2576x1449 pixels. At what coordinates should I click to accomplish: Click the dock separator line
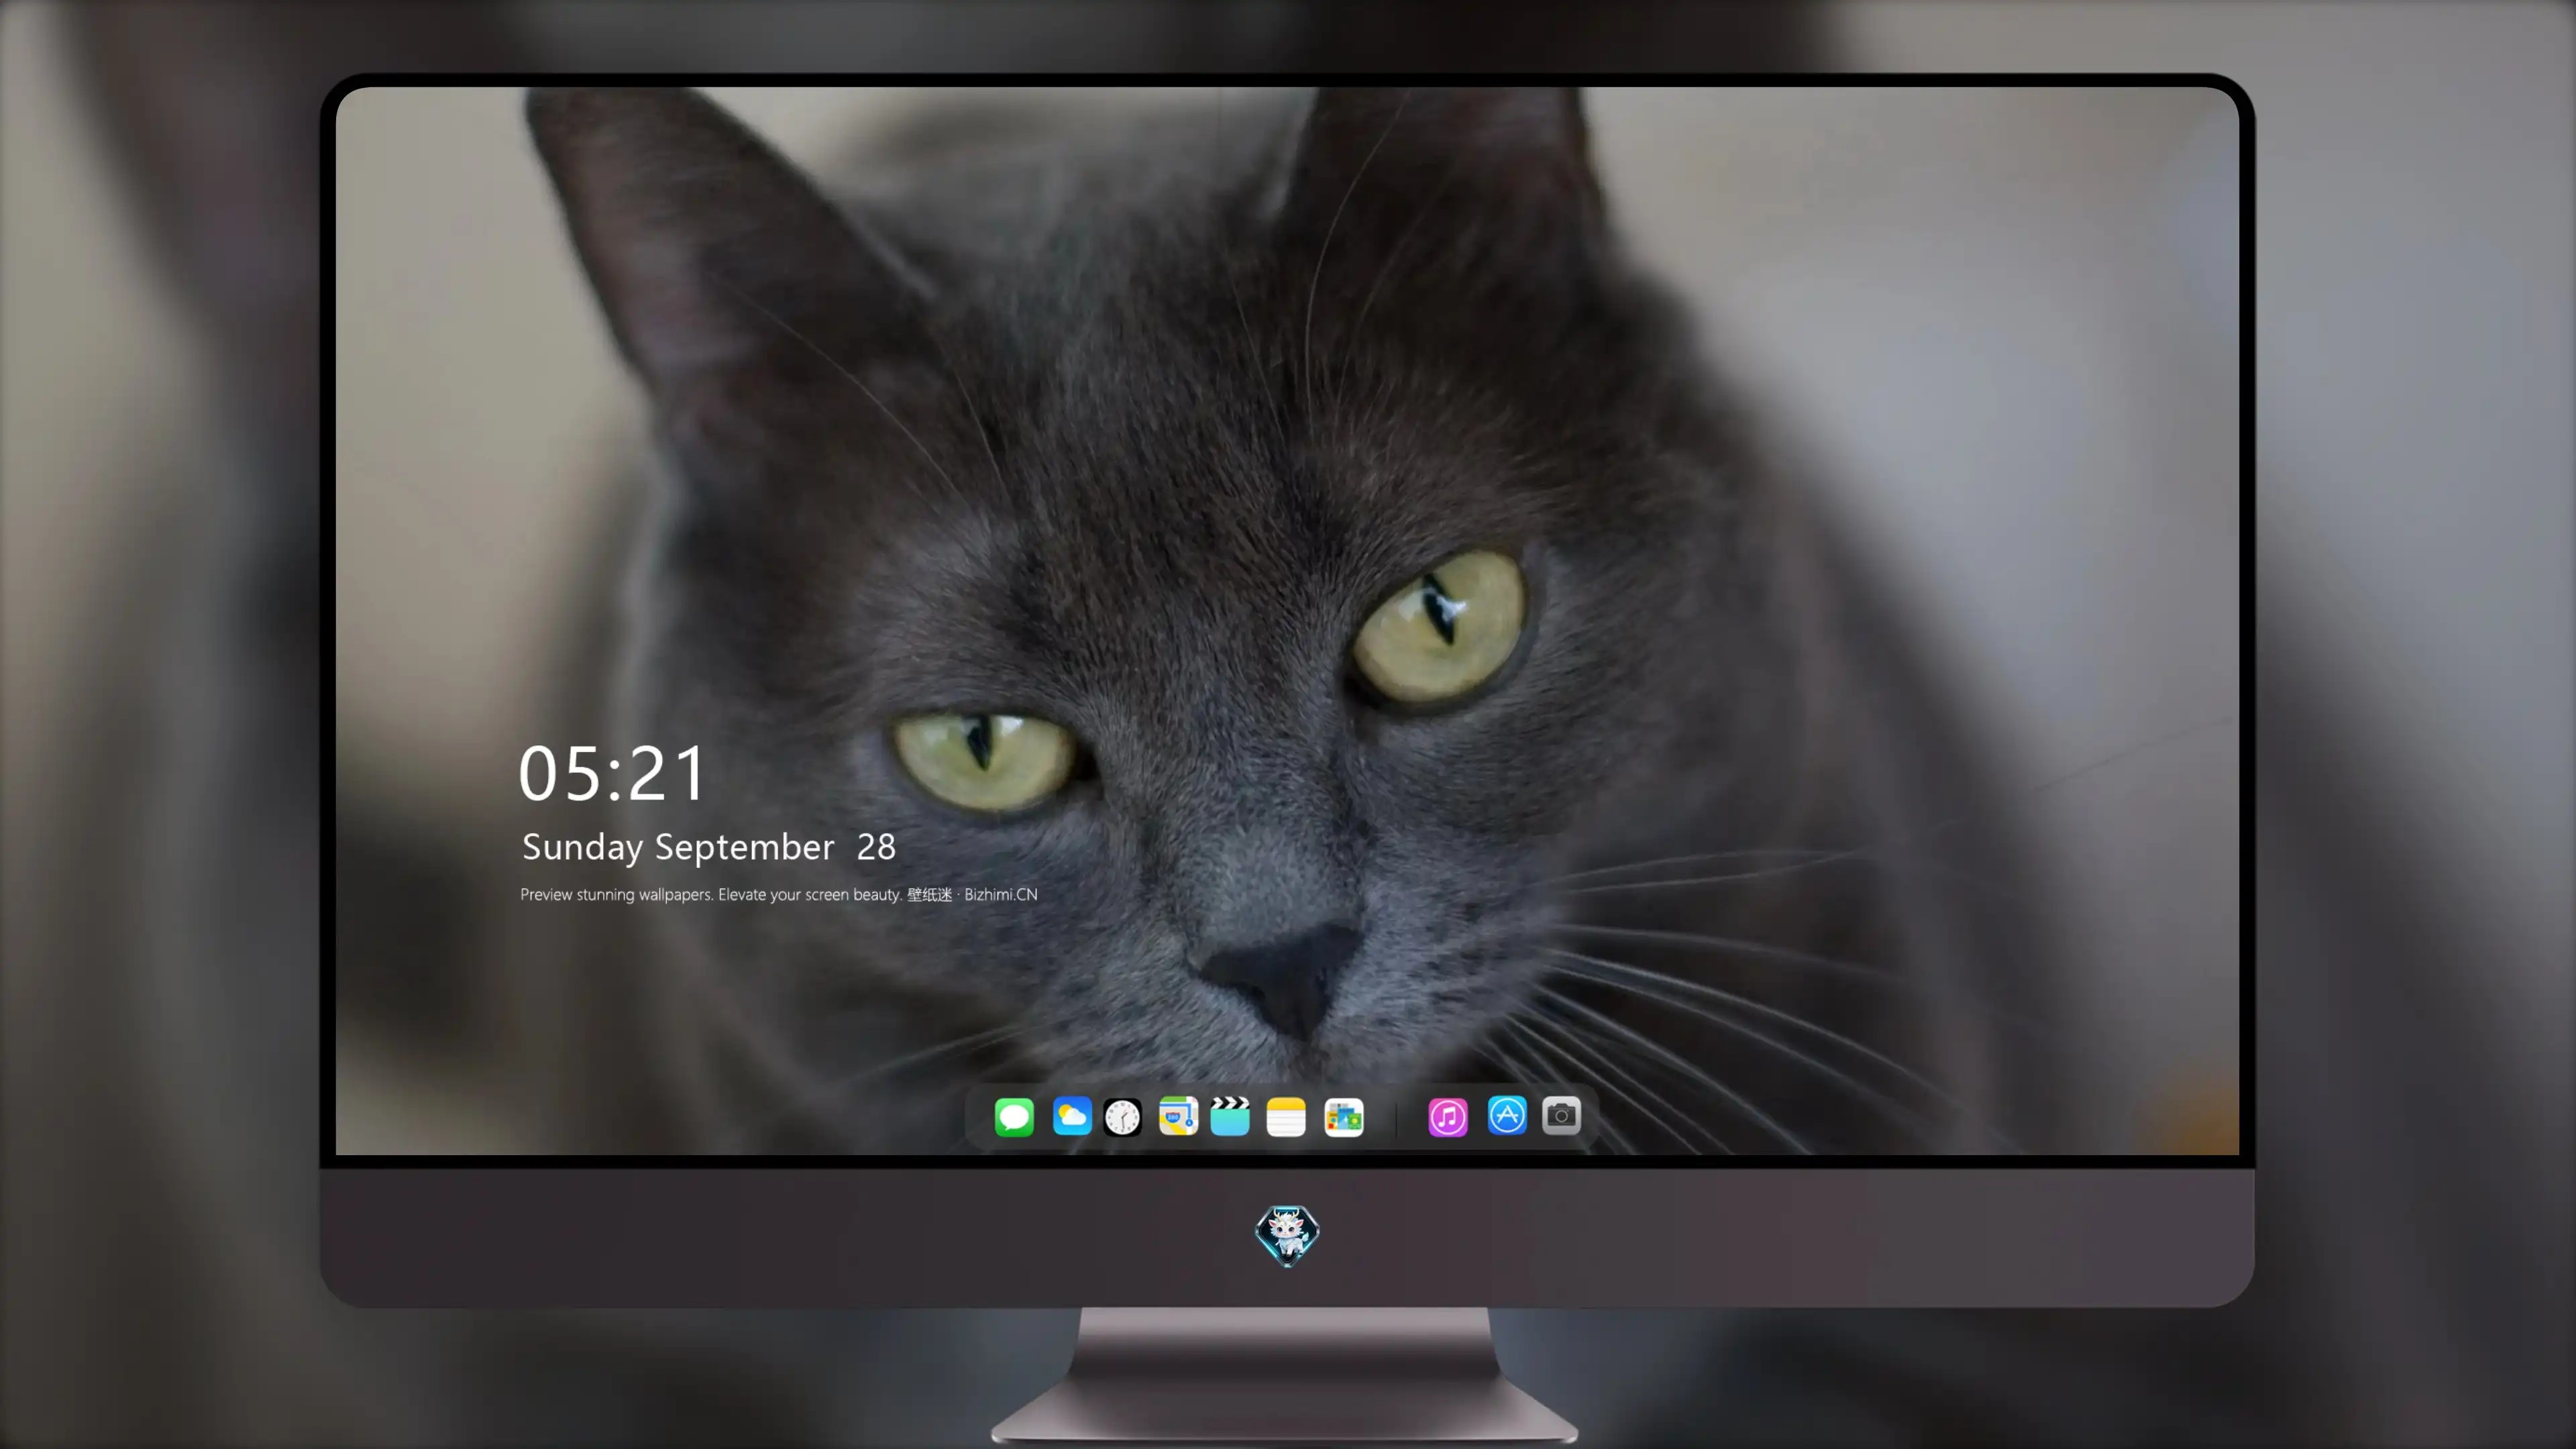pos(1396,1117)
